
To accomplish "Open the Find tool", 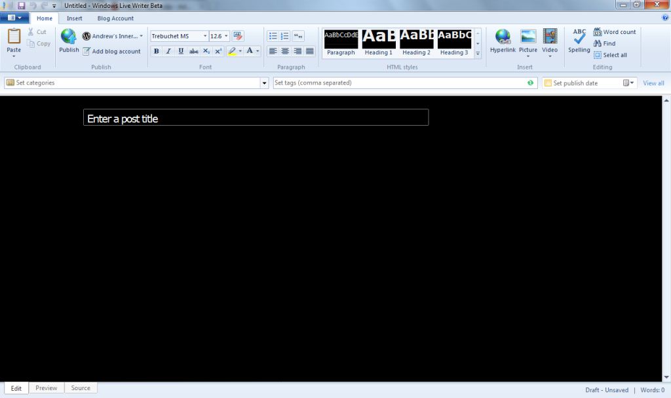I will click(604, 43).
